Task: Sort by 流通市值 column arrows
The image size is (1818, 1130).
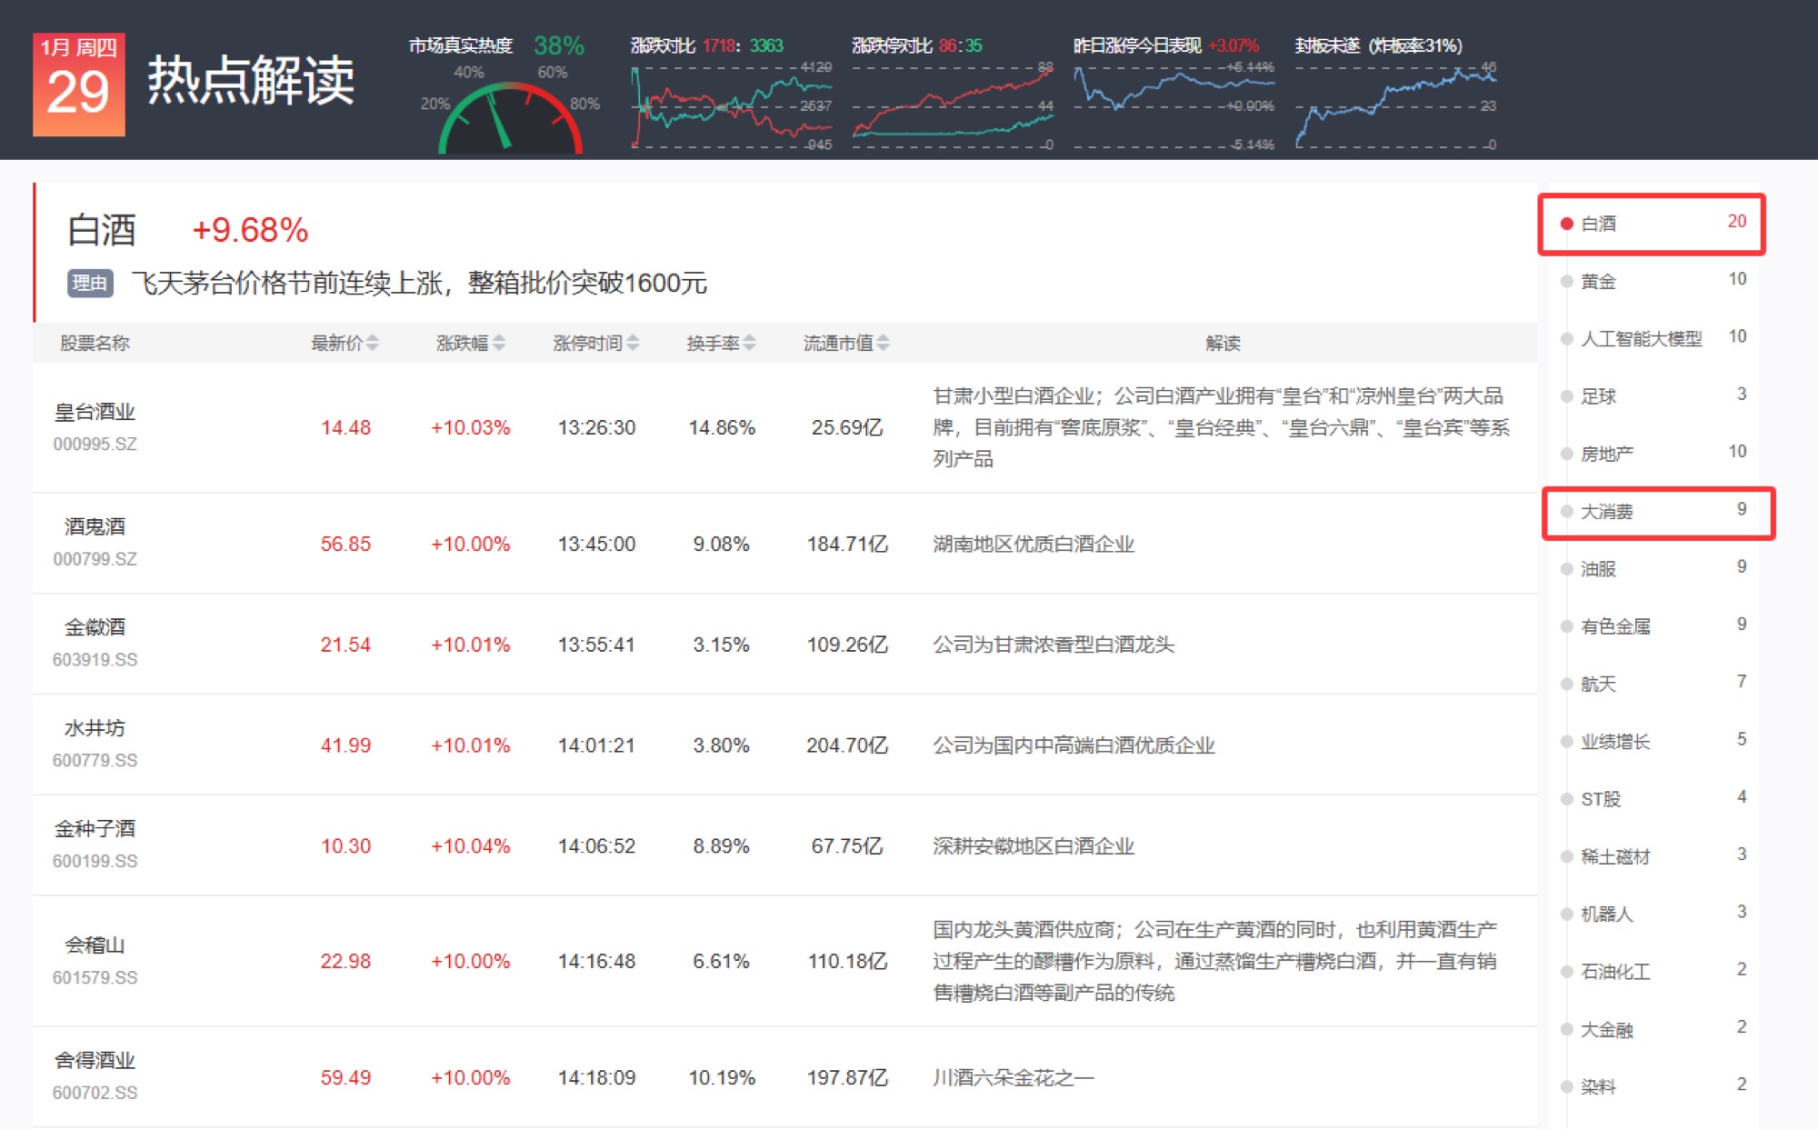Action: pyautogui.click(x=883, y=343)
